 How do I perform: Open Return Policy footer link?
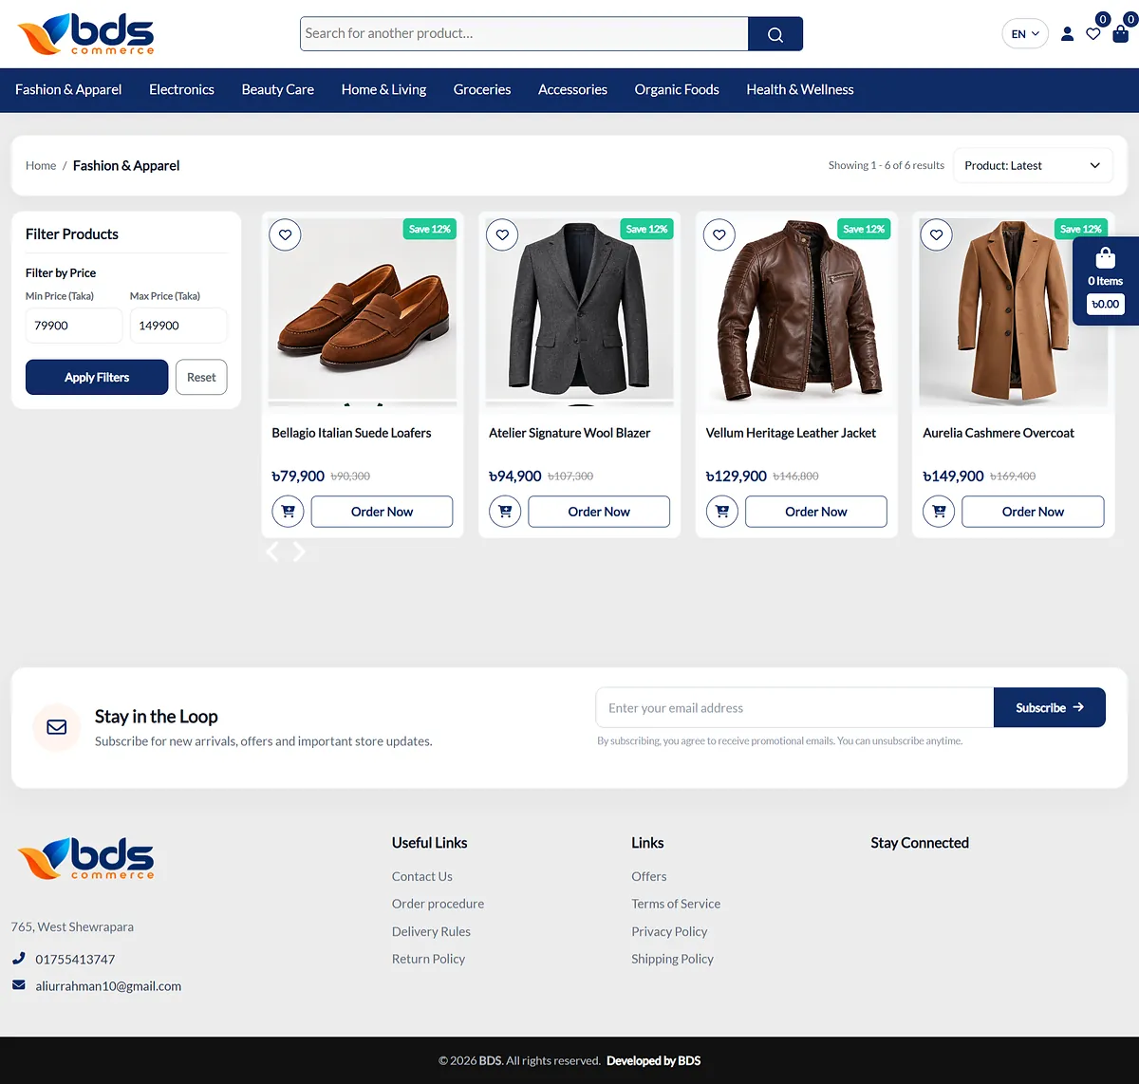(x=428, y=959)
